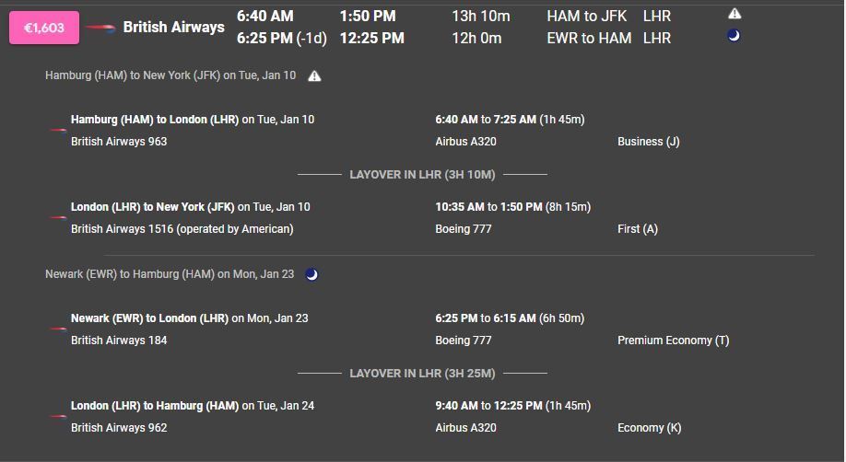Click airline logo beside London to New York segment
This screenshot has width=846, height=462.
pos(58,218)
